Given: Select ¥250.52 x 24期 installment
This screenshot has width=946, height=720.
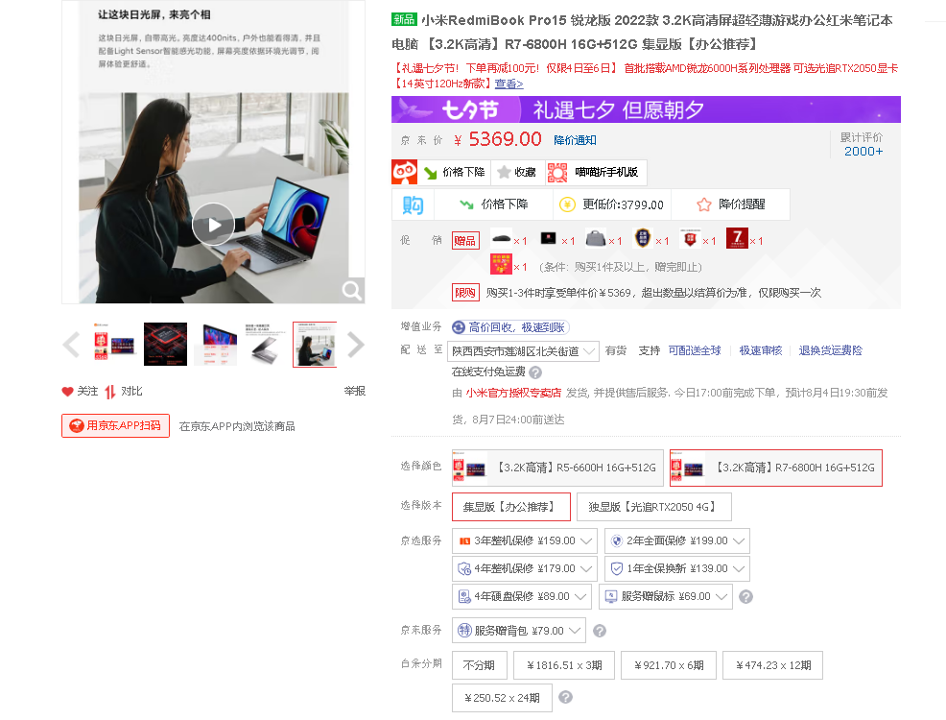Looking at the screenshot, I should [502, 698].
